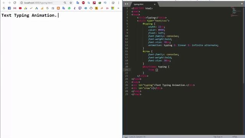Open the editor tab list dropdown arrow
The height and width of the screenshot is (138, 245).
coord(242,4)
